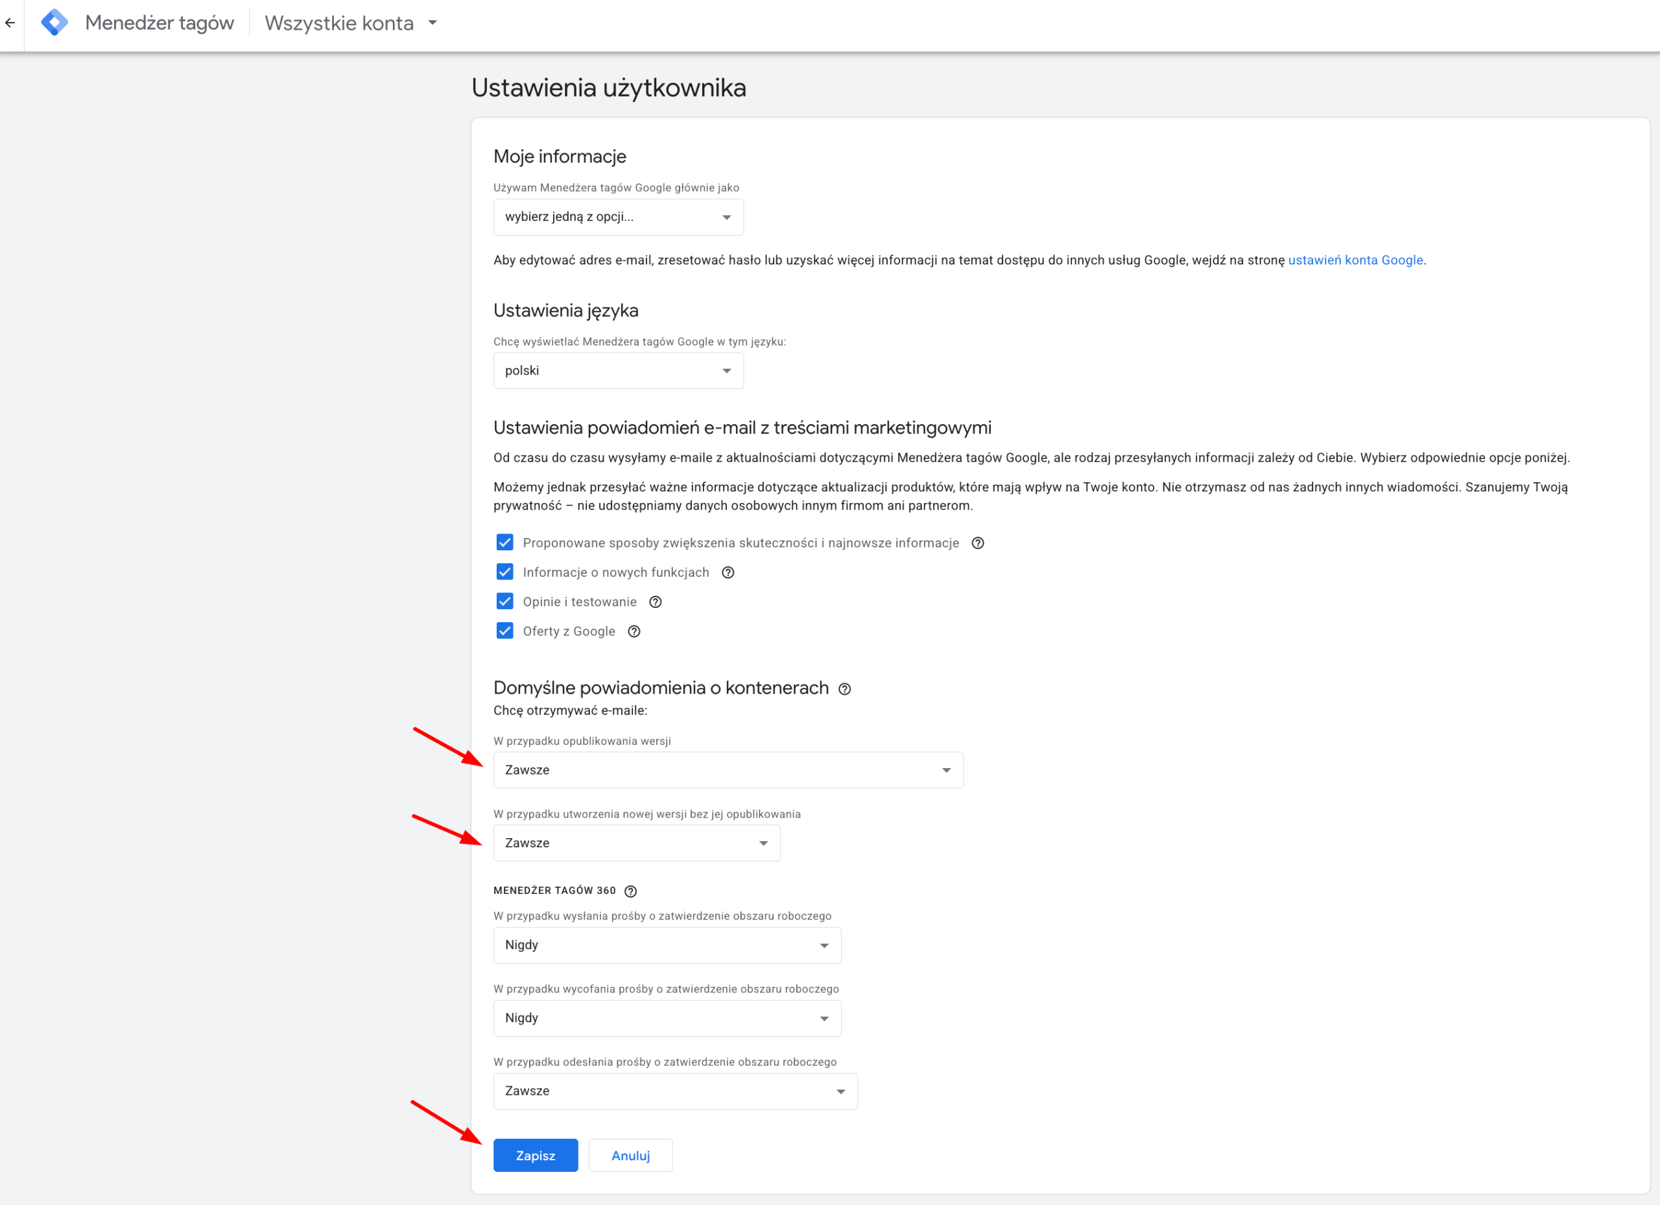Screen dimensions: 1660x1205
Task: Open dropdown for wycofania prośby o zatwierdzenie
Action: point(667,1018)
